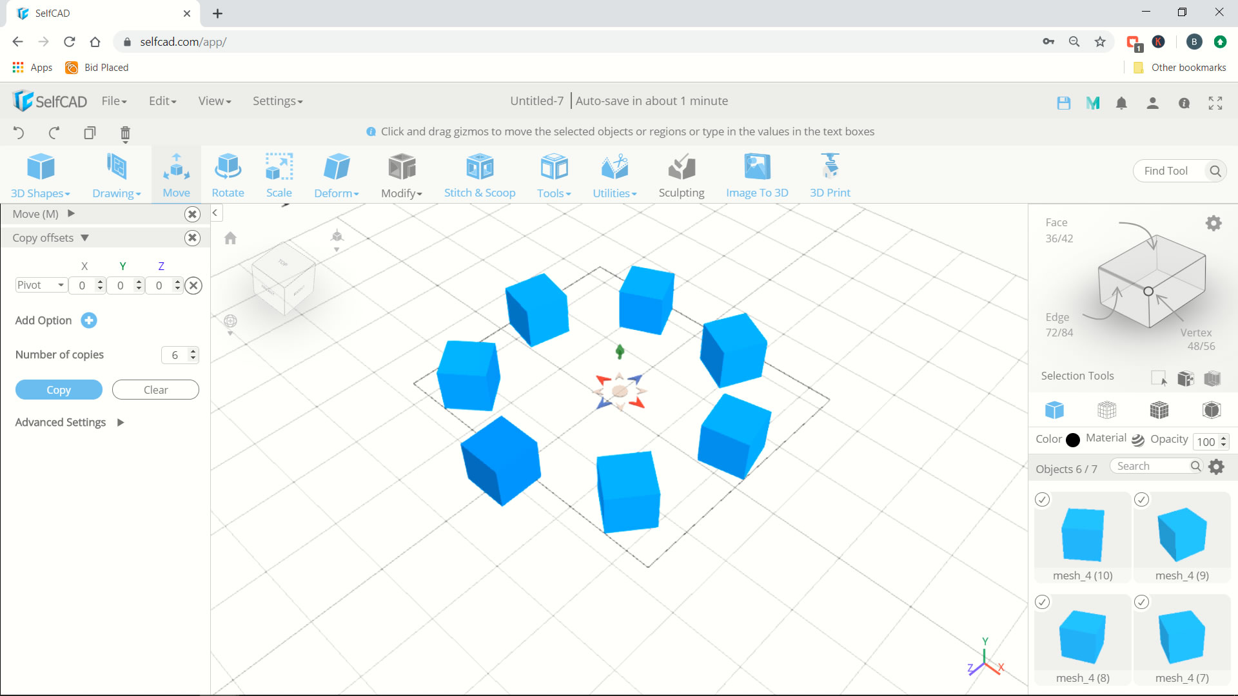This screenshot has width=1238, height=696.
Task: Open the info help icon
Action: coord(1184,103)
